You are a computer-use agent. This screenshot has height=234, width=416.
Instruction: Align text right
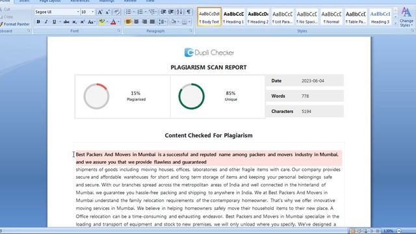point(144,21)
